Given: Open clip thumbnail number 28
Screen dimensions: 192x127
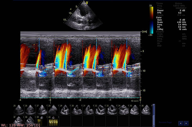Looking at the screenshot, I should (54, 110).
